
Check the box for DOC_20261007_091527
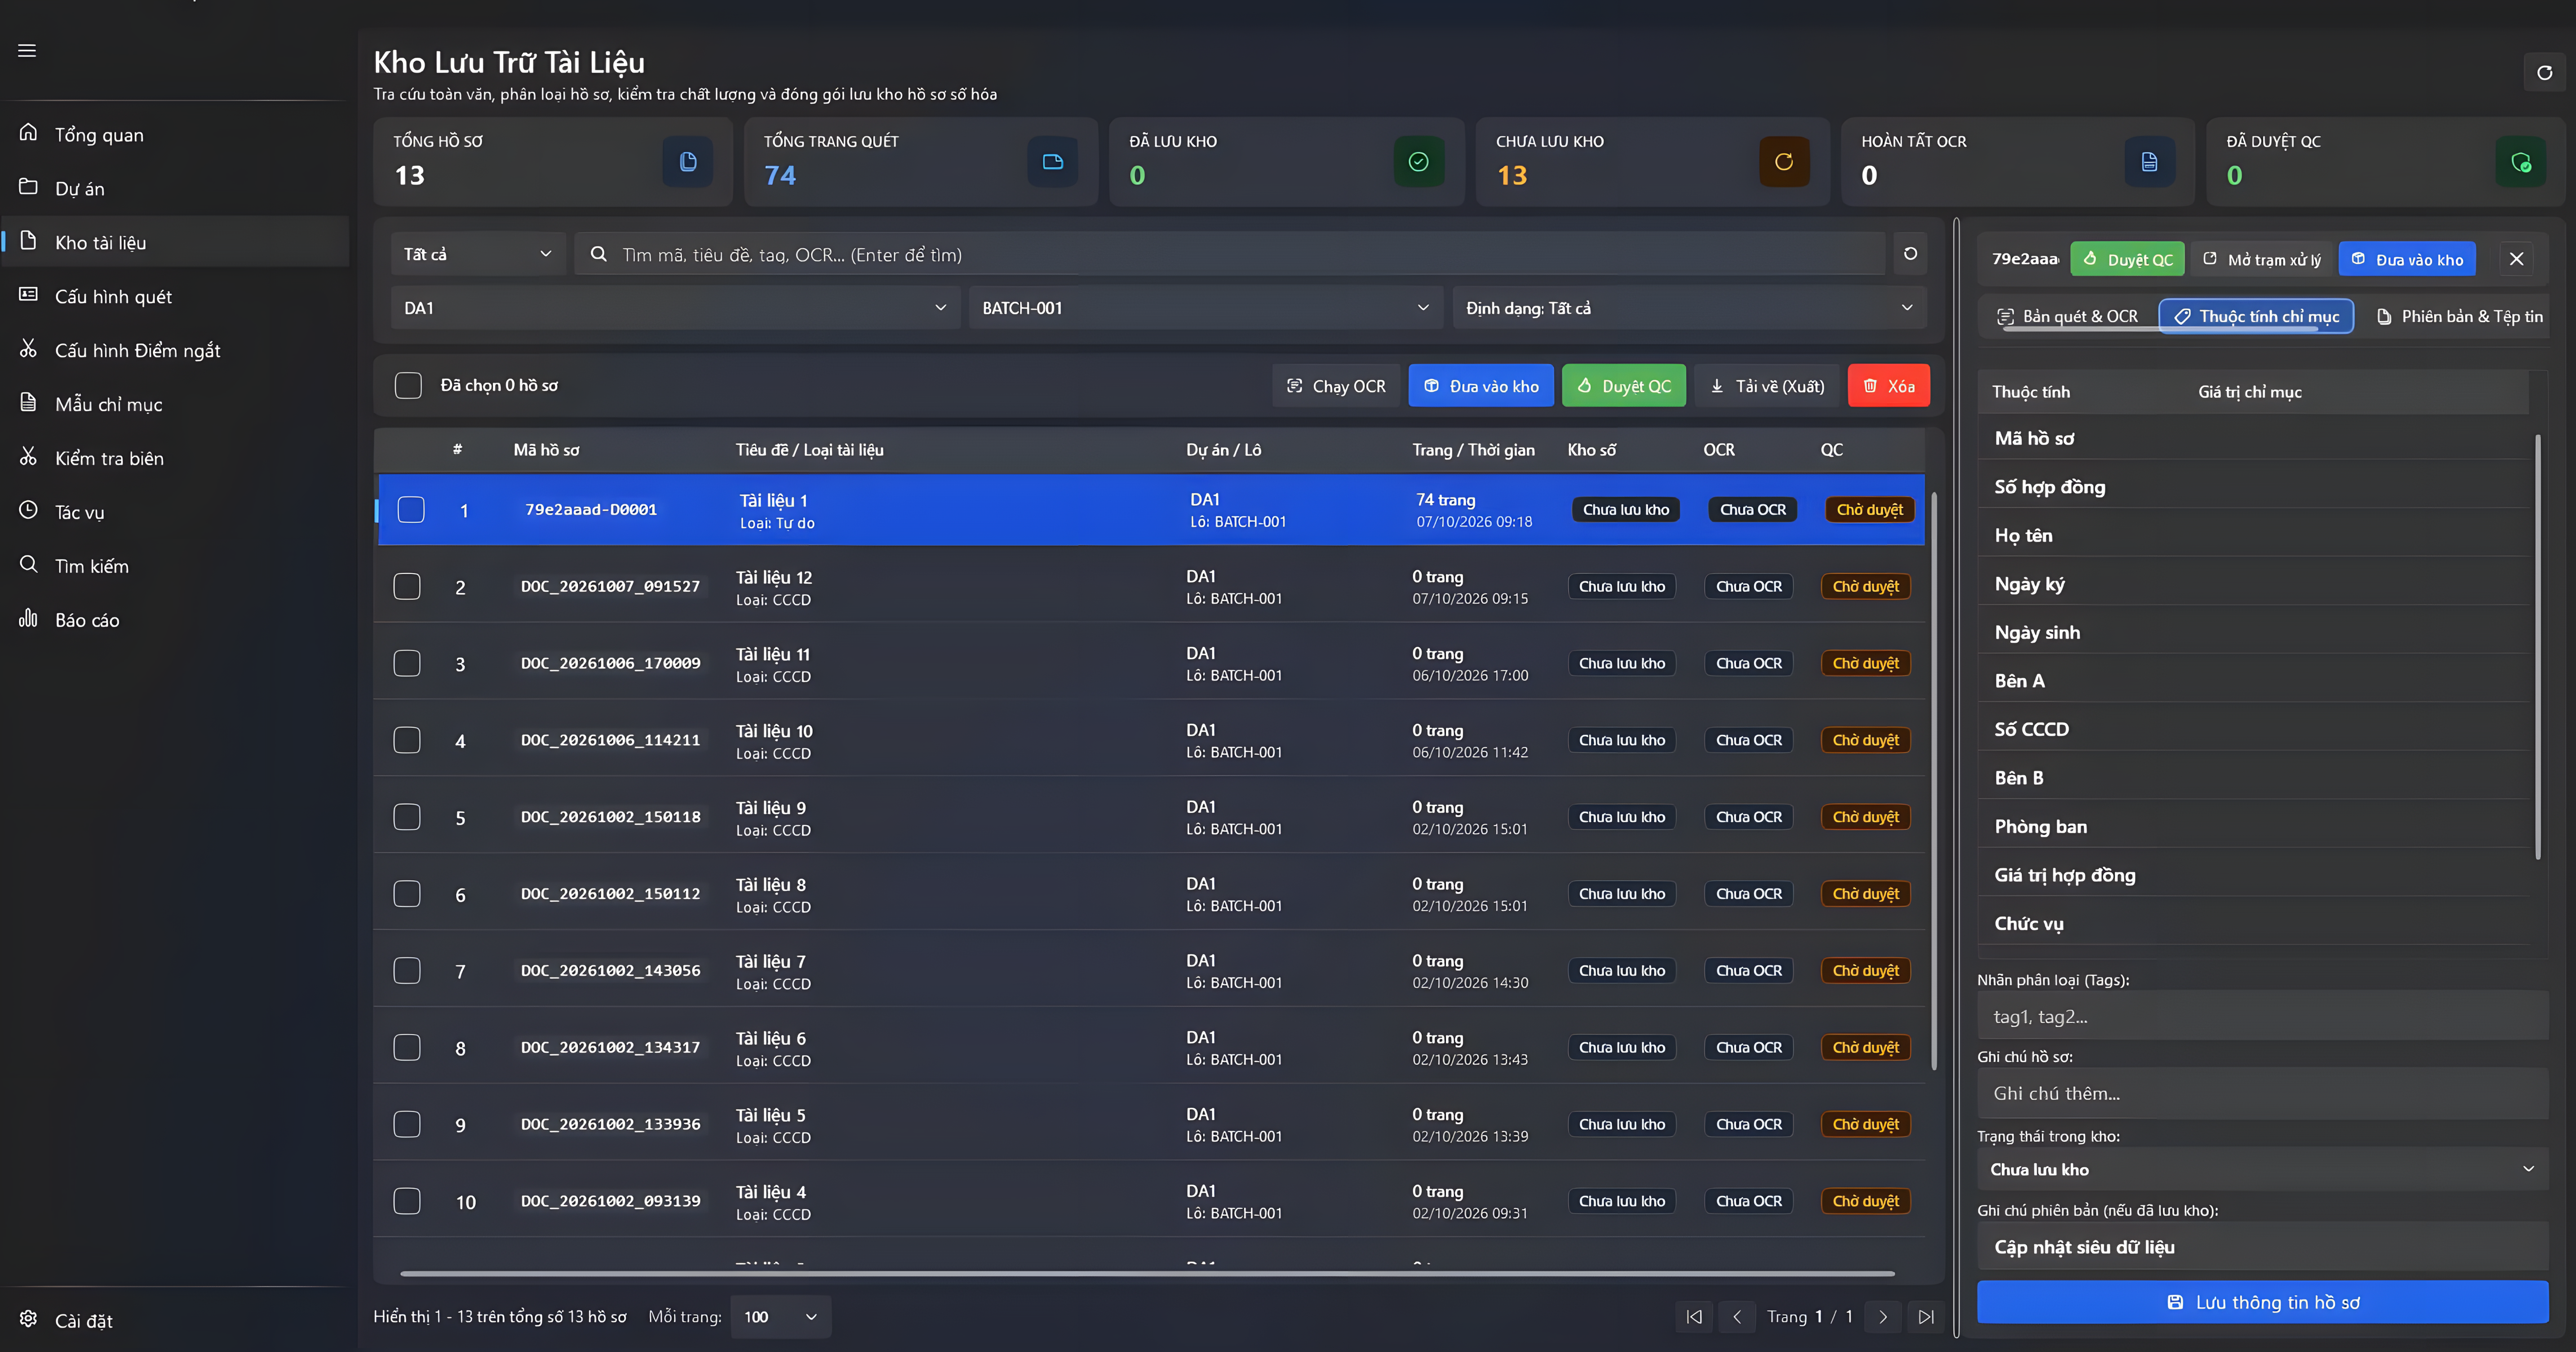tap(407, 586)
